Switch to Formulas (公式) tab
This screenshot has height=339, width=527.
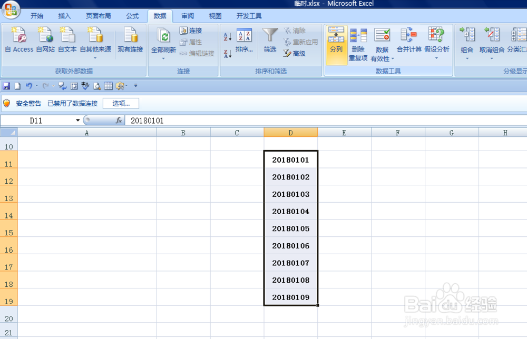[132, 16]
